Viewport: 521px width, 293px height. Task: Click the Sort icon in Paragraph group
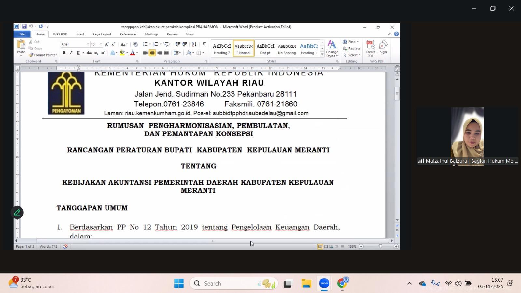coord(194,44)
